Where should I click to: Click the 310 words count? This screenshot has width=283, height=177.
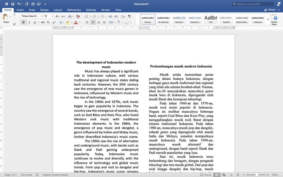(26, 175)
